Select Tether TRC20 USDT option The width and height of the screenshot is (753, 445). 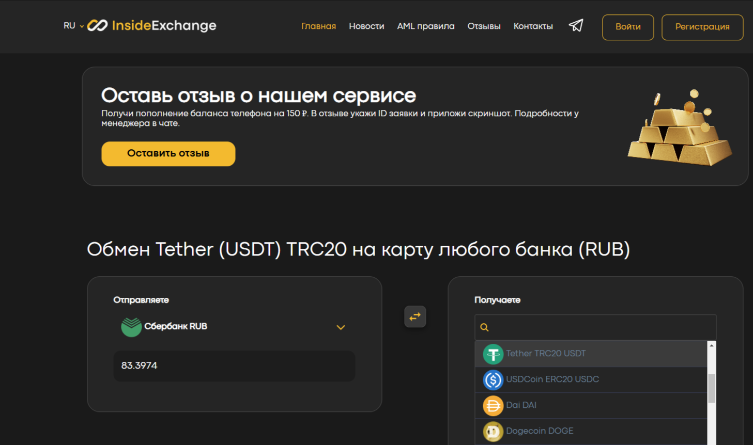pyautogui.click(x=591, y=354)
